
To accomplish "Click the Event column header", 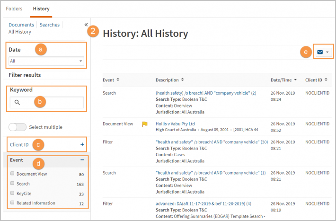I will (x=108, y=80).
